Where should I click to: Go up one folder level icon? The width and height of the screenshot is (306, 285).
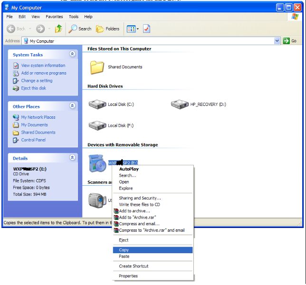pos(58,28)
